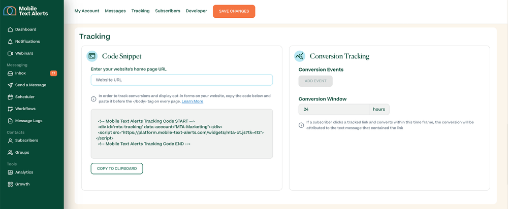Focus the Website URL input field
The height and width of the screenshot is (209, 508).
182,80
